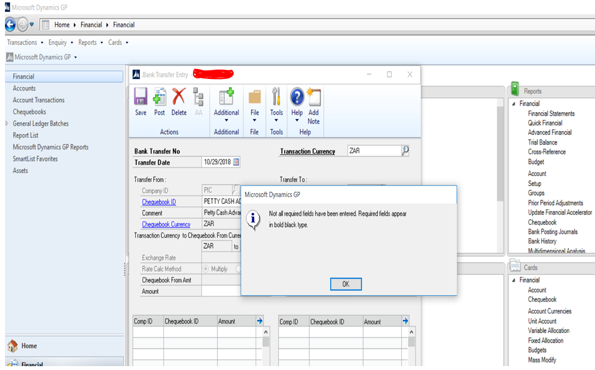Click the Chequebook ID link
This screenshot has width=595, height=370.
click(x=159, y=202)
